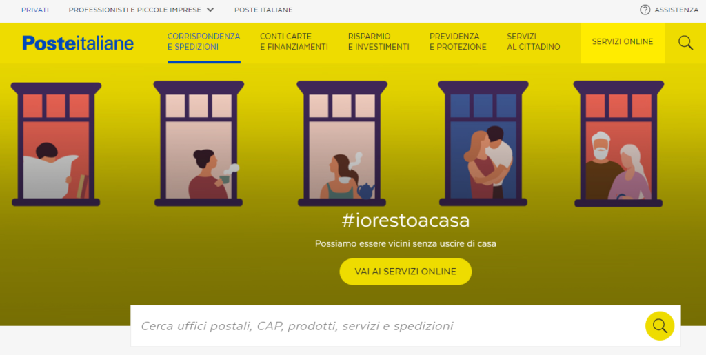The height and width of the screenshot is (355, 706).
Task: Open Conti Carte e Finanziamenti menu
Action: tap(294, 41)
